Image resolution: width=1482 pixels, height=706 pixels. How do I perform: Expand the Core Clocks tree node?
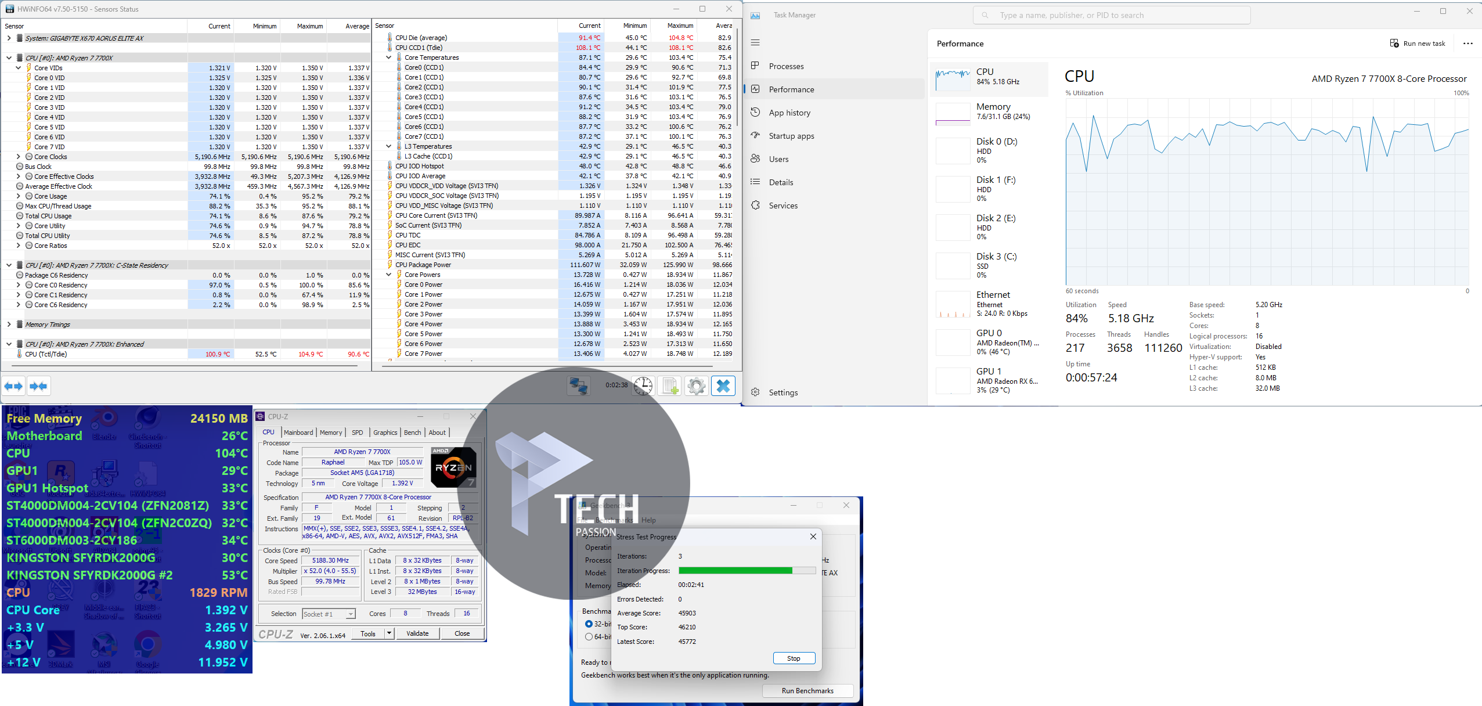[18, 157]
